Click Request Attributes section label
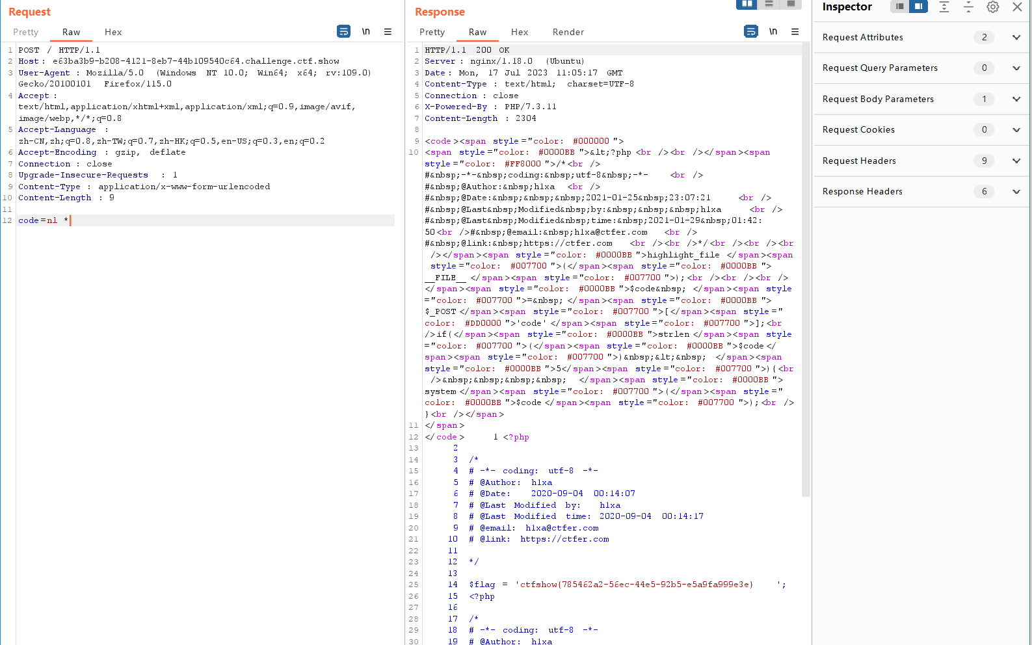The height and width of the screenshot is (645, 1032). (862, 37)
